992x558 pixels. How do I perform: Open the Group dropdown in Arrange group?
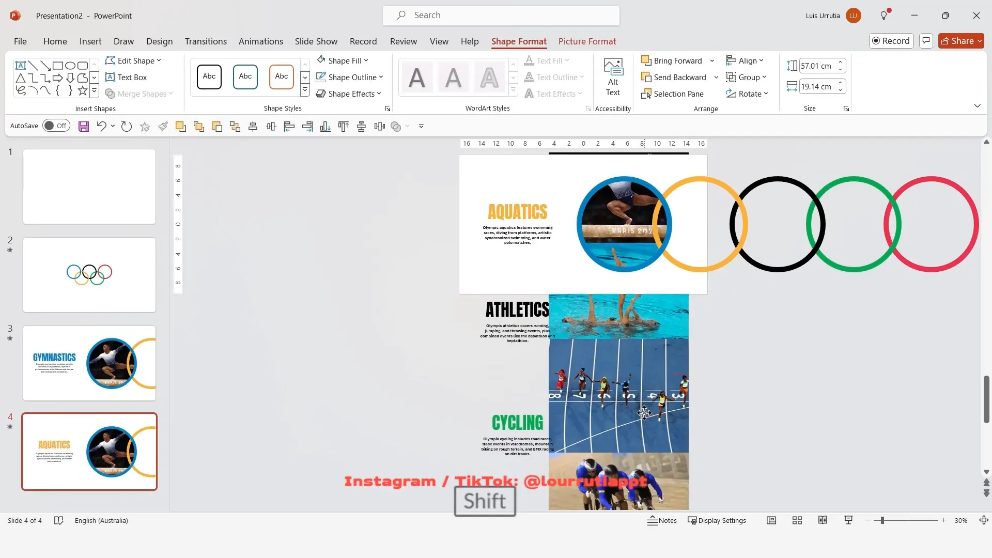(x=746, y=77)
